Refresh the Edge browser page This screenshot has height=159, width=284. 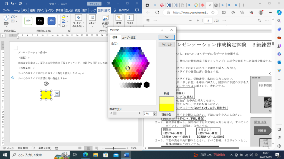coord(157,12)
